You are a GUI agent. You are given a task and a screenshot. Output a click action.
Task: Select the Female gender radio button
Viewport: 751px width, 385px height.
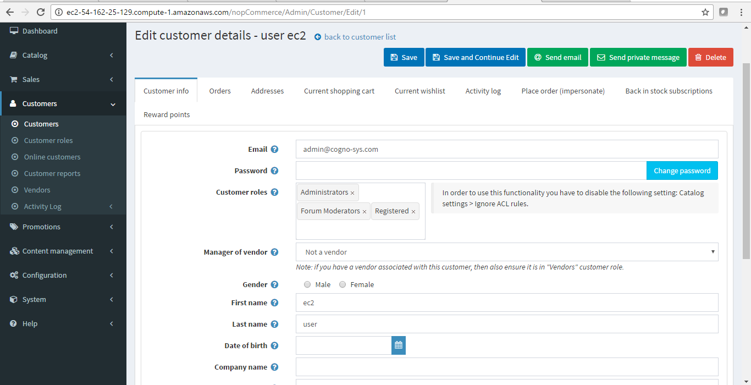click(x=343, y=284)
